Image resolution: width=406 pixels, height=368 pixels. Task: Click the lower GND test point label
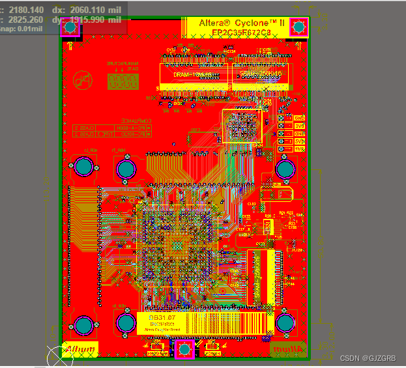point(299,134)
